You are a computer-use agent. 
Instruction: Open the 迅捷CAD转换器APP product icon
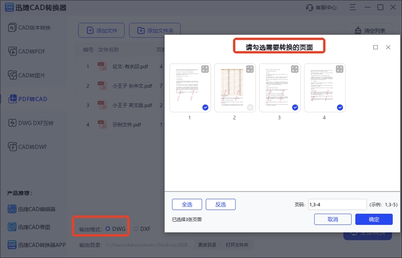(x=12, y=245)
